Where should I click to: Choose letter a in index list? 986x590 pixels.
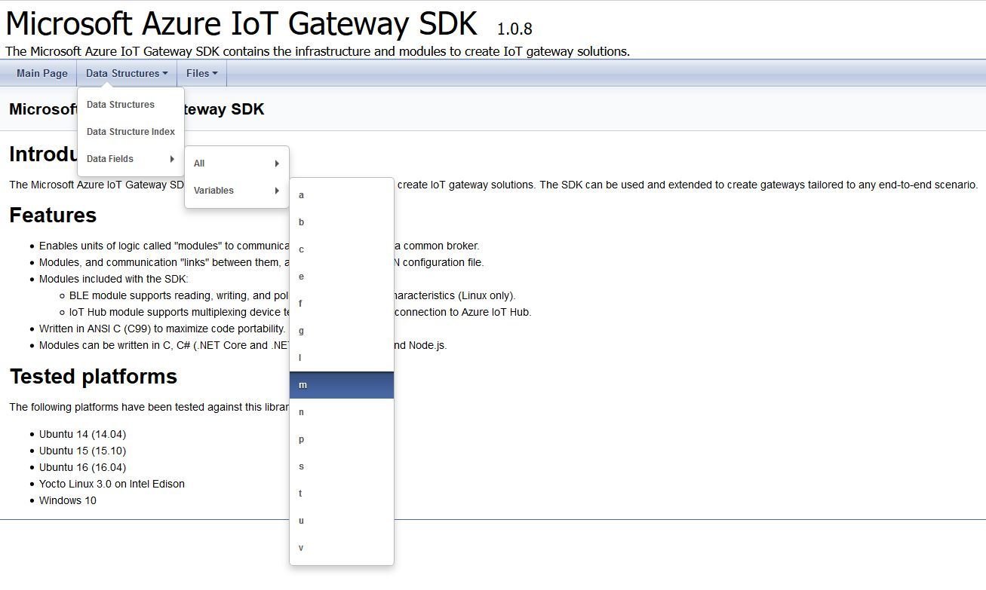click(342, 195)
